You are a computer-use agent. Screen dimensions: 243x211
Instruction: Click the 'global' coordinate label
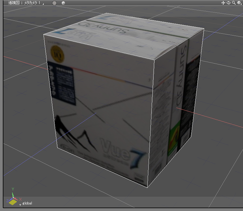[27, 203]
